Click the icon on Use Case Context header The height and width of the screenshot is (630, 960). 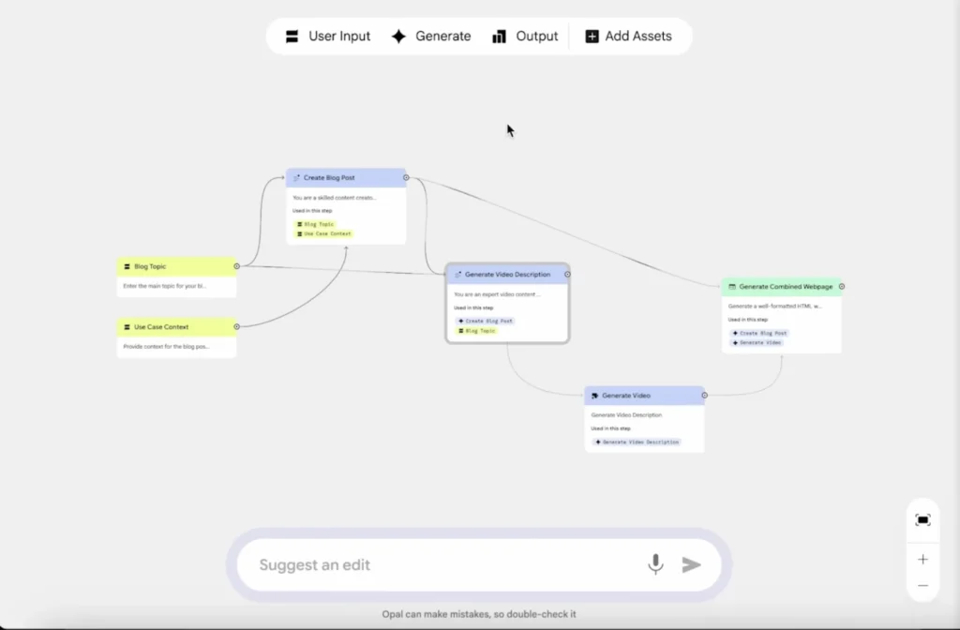127,327
